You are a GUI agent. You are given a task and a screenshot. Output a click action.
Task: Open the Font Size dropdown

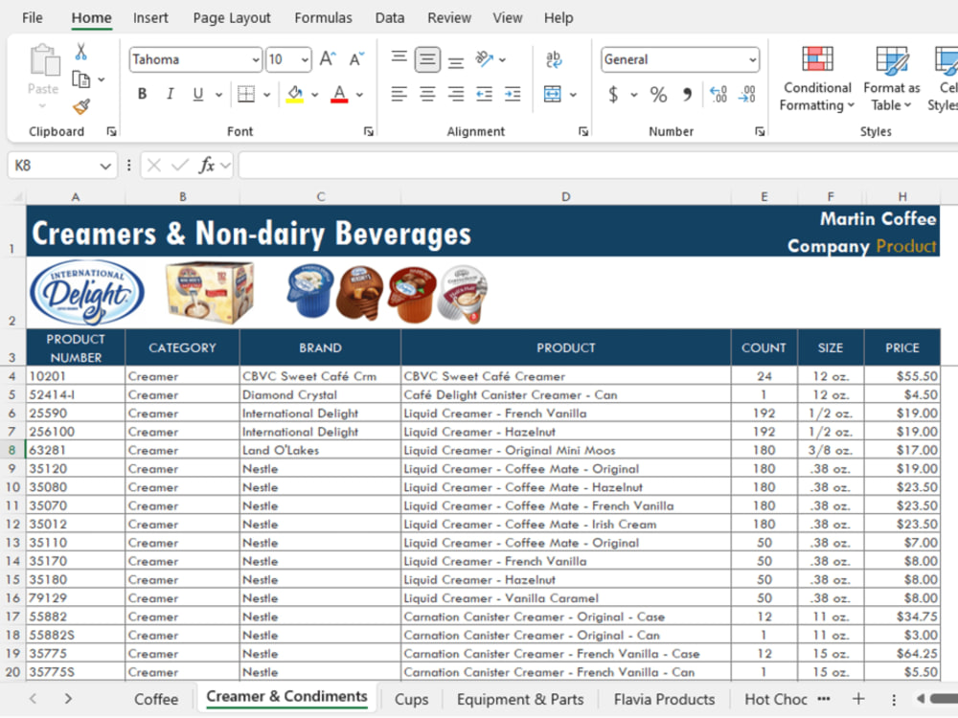pyautogui.click(x=303, y=59)
